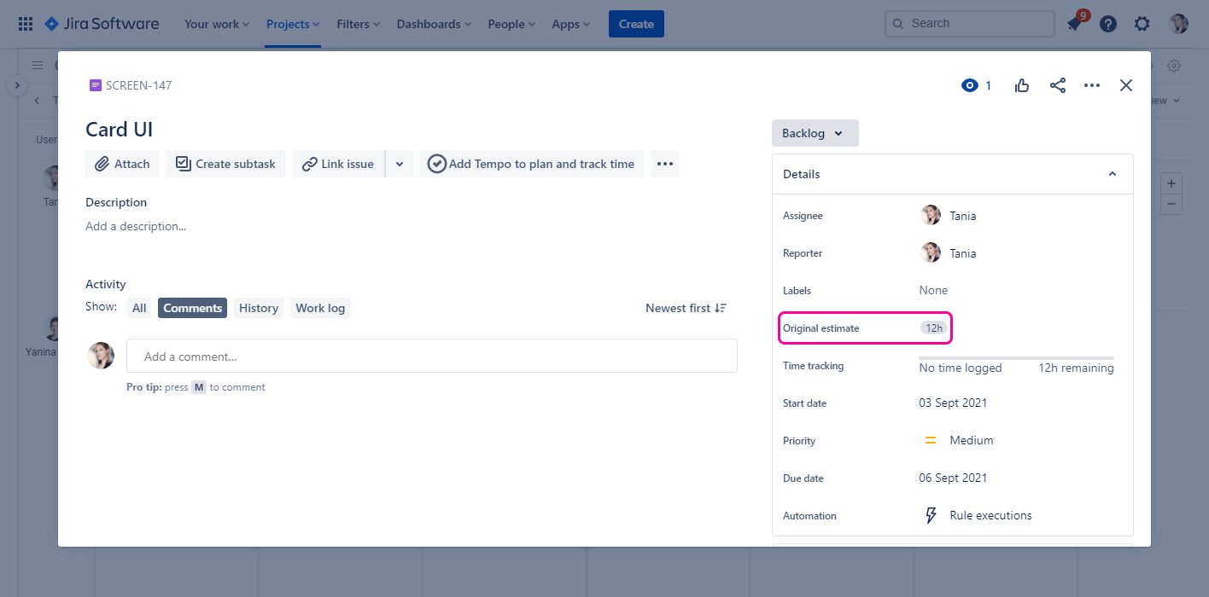Click the time tracking progress bar
1209x597 pixels.
click(1016, 358)
